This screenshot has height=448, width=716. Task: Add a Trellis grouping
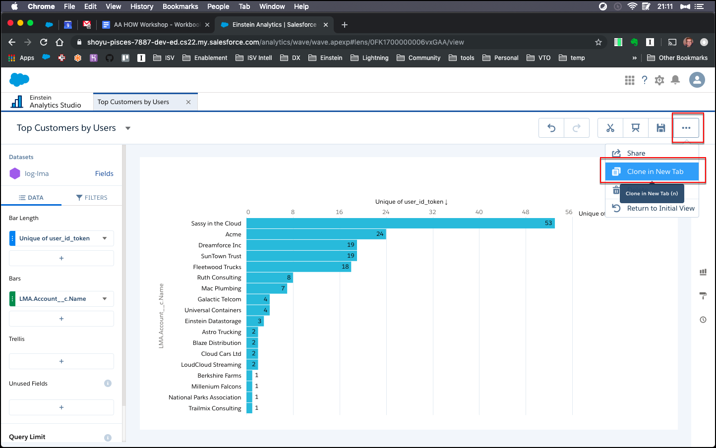[x=61, y=361]
